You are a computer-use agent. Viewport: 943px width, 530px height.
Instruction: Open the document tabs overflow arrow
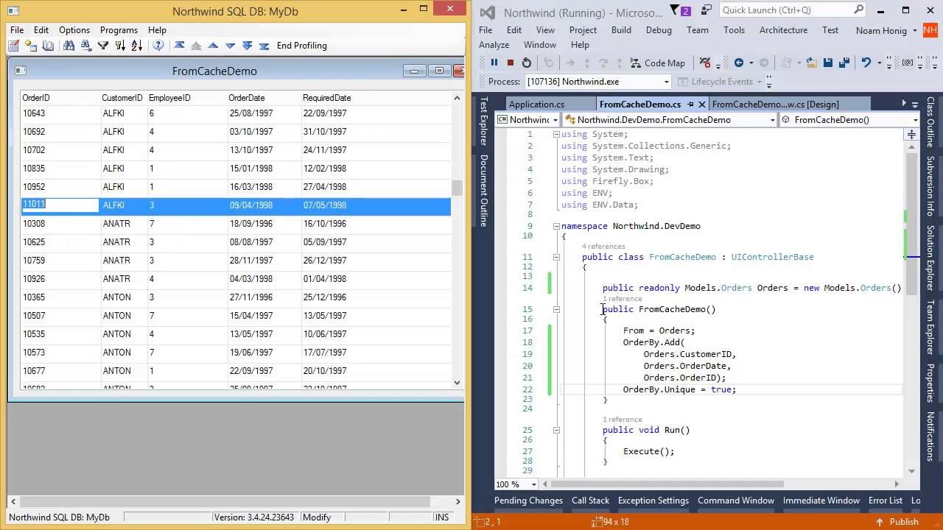click(915, 105)
